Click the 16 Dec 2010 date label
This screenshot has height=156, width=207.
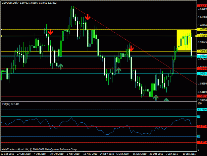[140, 154]
